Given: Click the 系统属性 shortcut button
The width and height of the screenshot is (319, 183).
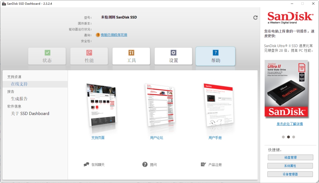Looking at the screenshot, I should [290, 166].
